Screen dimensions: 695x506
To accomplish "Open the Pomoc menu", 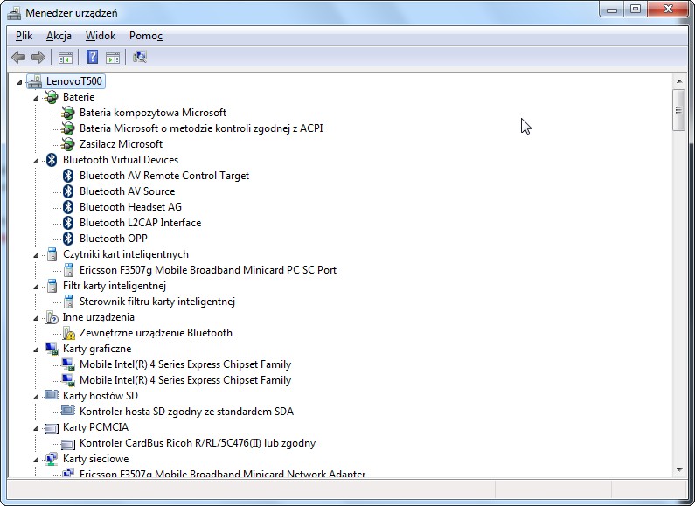I will (x=146, y=36).
